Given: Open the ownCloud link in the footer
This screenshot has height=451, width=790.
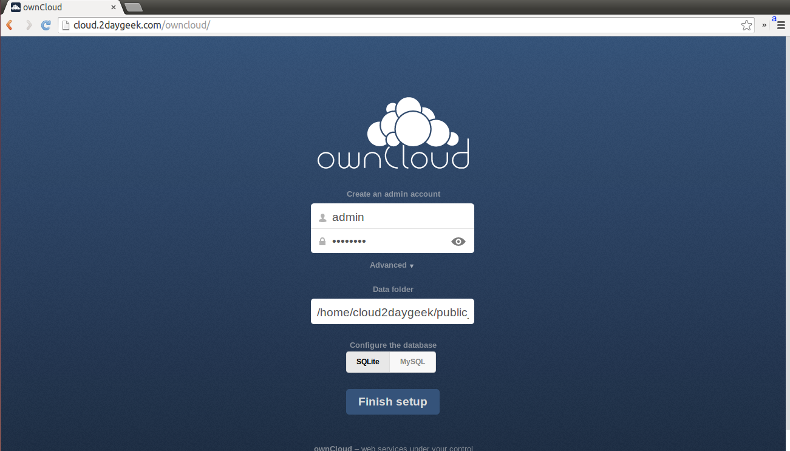Looking at the screenshot, I should 333,448.
